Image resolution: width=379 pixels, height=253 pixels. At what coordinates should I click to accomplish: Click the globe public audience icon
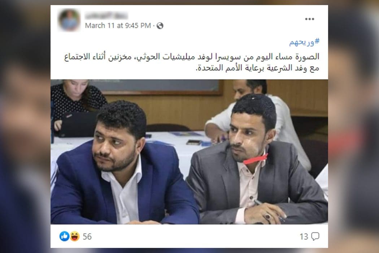160,26
